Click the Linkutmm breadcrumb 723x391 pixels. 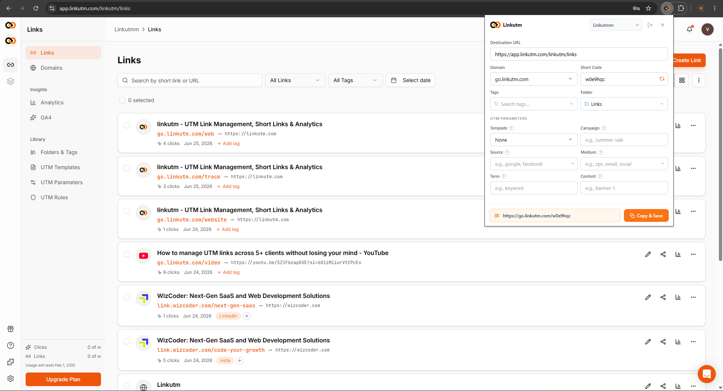pos(127,29)
